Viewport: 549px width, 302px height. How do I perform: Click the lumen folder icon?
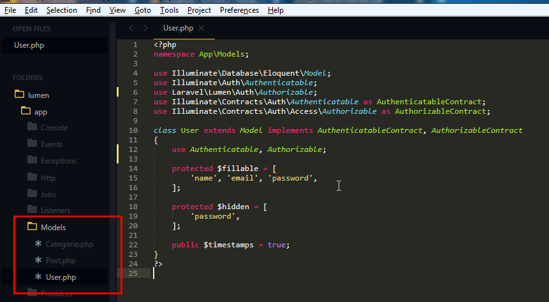point(20,94)
